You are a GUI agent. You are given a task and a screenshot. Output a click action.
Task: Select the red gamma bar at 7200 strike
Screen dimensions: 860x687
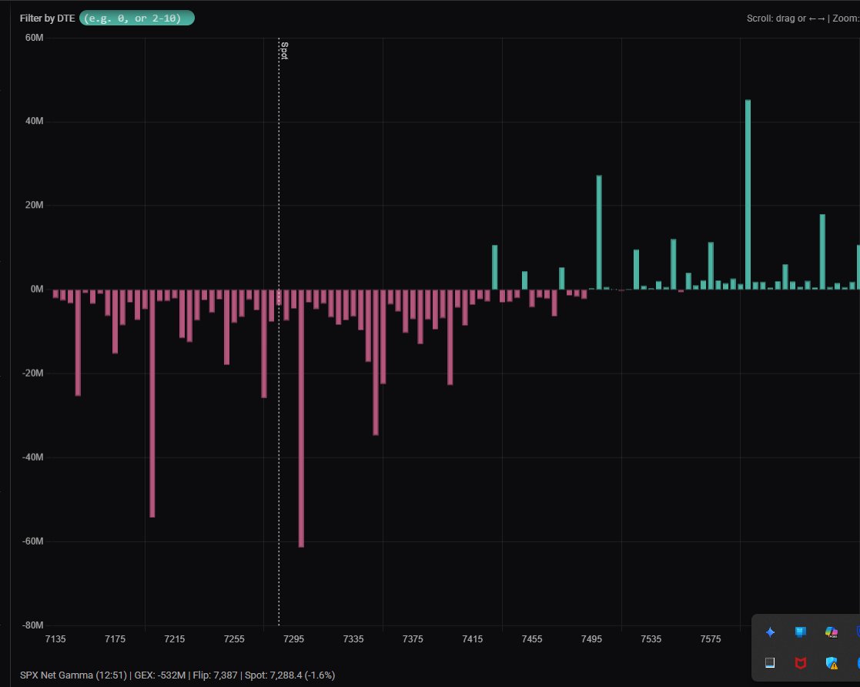pyautogui.click(x=152, y=404)
